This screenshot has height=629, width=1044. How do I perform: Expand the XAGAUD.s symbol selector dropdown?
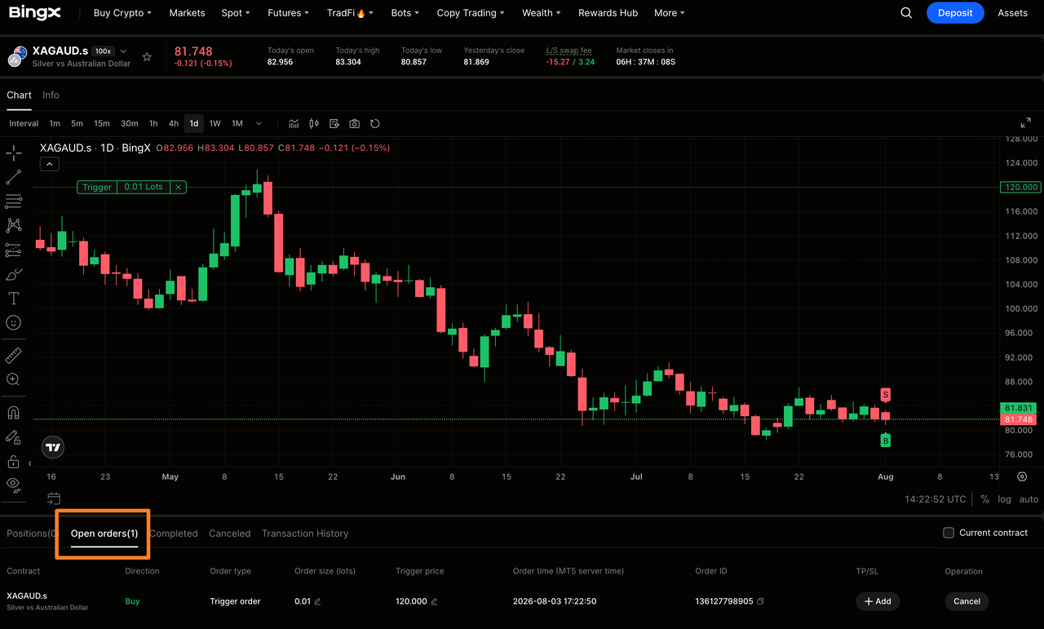[123, 51]
